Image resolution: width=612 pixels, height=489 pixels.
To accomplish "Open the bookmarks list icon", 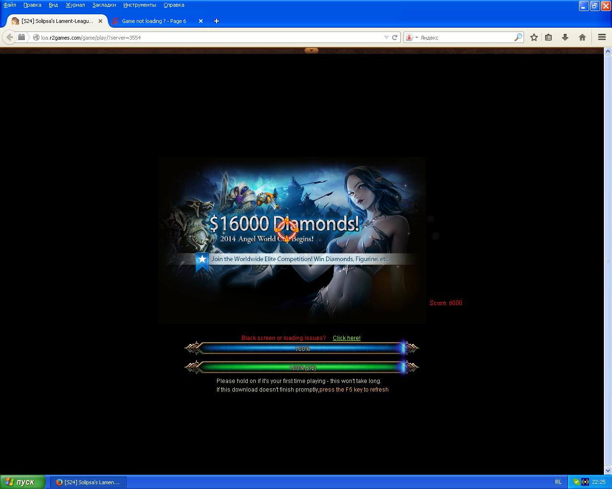I will click(548, 37).
